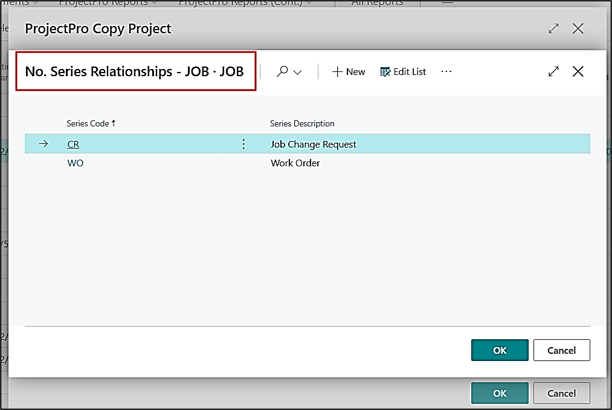Click the plus New action
The image size is (612, 410).
[349, 72]
